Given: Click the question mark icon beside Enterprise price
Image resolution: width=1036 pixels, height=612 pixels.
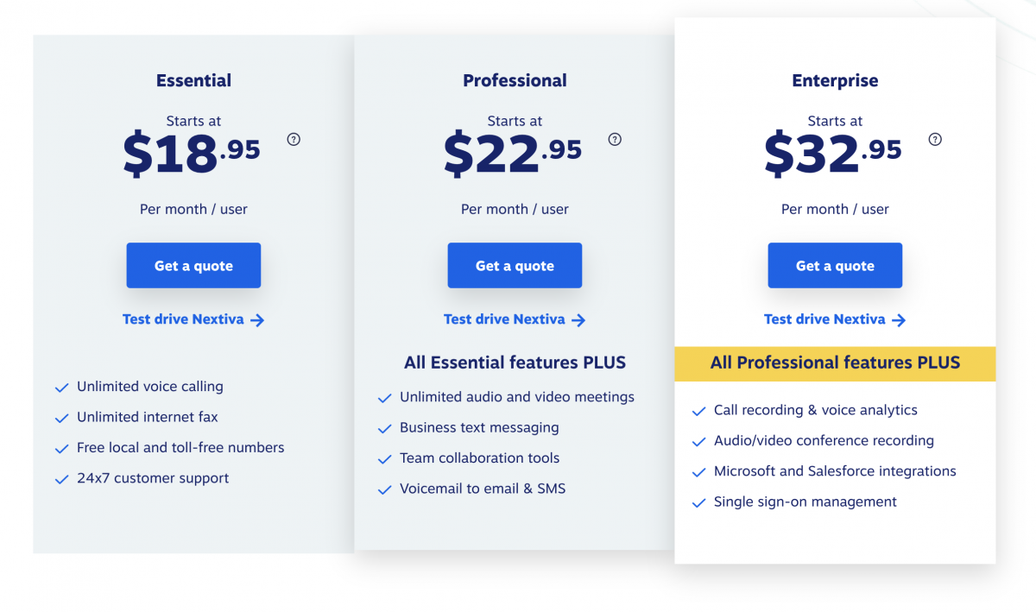Looking at the screenshot, I should pos(935,139).
